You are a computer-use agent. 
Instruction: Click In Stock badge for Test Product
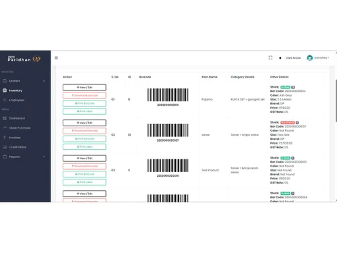pyautogui.click(x=285, y=158)
